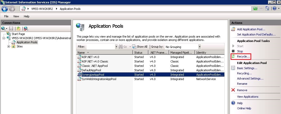Click Set Application Pool Defaults link
The height and width of the screenshot is (114, 281).
click(256, 34)
